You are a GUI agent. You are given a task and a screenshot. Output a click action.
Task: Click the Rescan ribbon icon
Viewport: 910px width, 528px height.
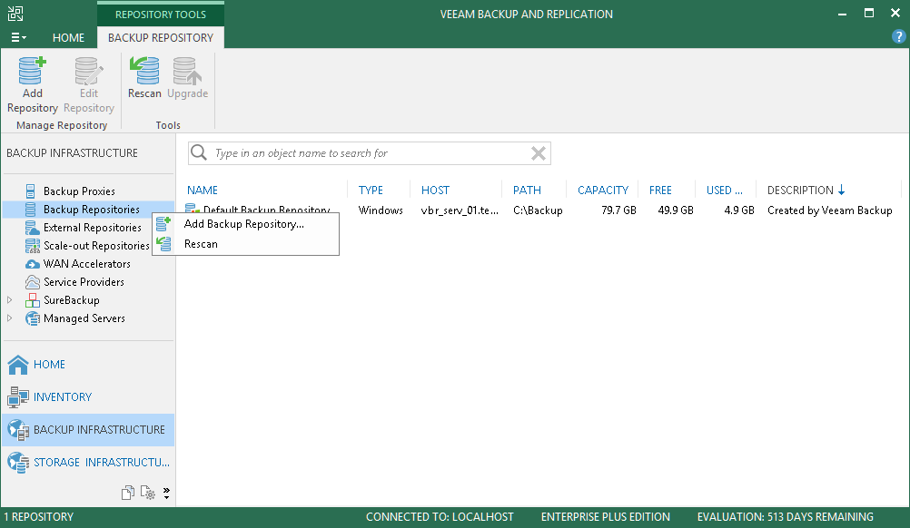coord(144,71)
